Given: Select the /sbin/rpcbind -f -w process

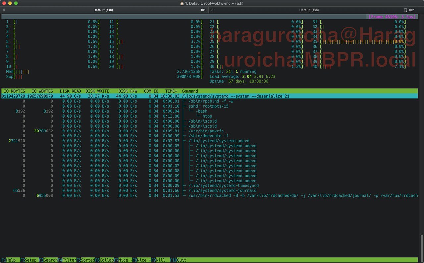Looking at the screenshot, I should click(x=209, y=101).
